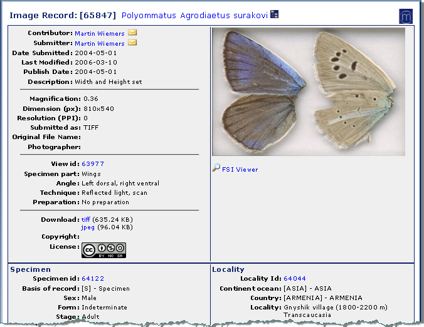Click the taxonomy icon after surakovi
The width and height of the screenshot is (424, 327).
(275, 14)
